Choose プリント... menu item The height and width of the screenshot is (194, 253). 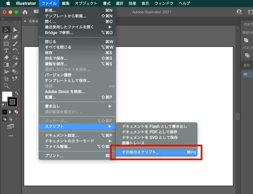pos(77,156)
